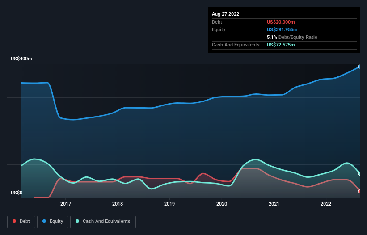
Task: Click the US$72.575m cash value
Action: coord(281,45)
